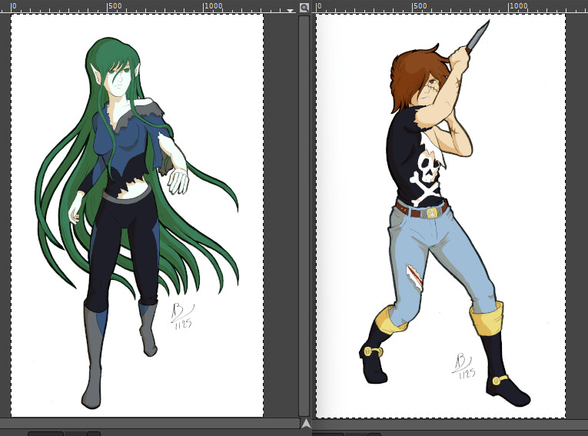Click the navigation arrow icon at bottom corner
This screenshot has width=588, height=436.
[305, 423]
